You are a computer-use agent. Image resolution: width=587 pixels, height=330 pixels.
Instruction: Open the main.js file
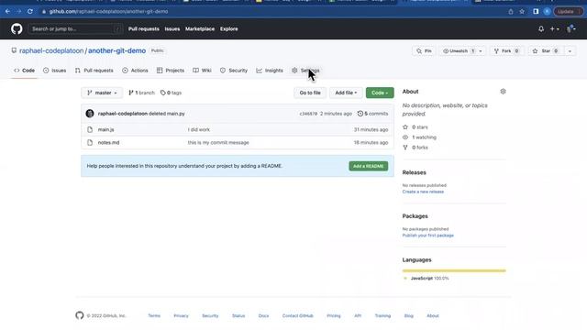pos(106,129)
